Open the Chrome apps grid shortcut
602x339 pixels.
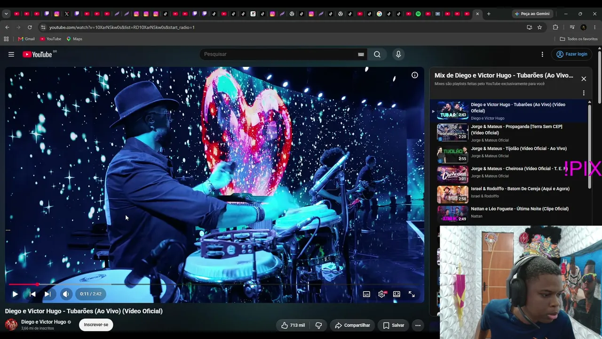click(x=6, y=39)
